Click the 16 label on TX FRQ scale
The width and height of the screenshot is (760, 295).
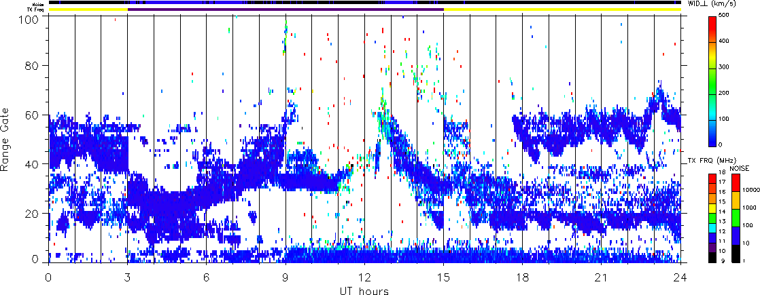(722, 192)
